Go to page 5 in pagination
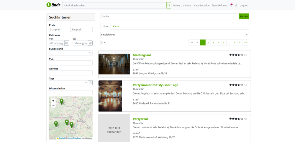The image size is (295, 142). 224,43
